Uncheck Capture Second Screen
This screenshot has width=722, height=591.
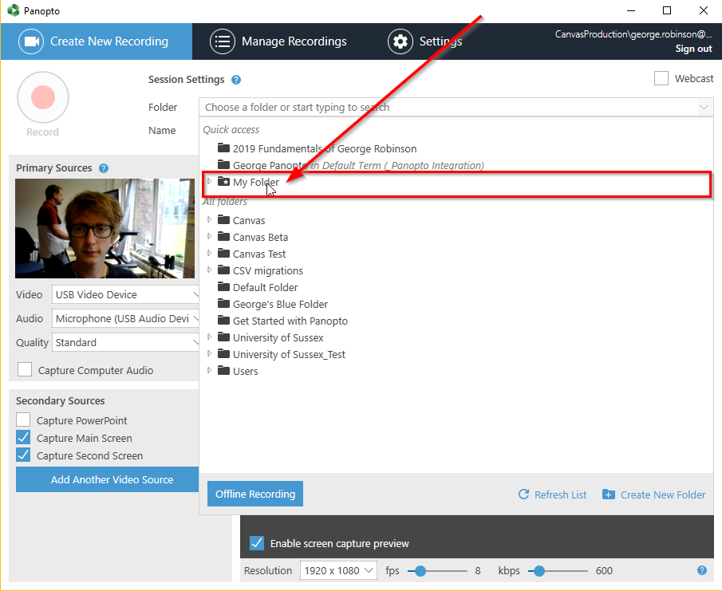[23, 455]
